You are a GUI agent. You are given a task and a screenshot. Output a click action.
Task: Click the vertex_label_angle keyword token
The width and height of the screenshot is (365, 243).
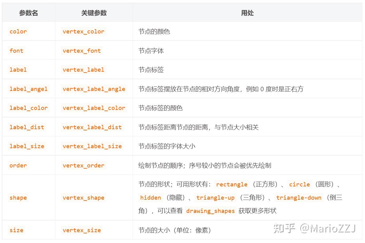pos(94,89)
